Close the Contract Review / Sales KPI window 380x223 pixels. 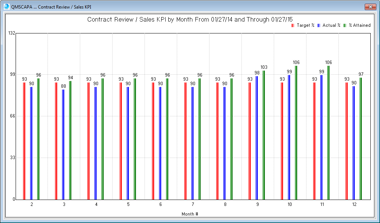[370, 6]
